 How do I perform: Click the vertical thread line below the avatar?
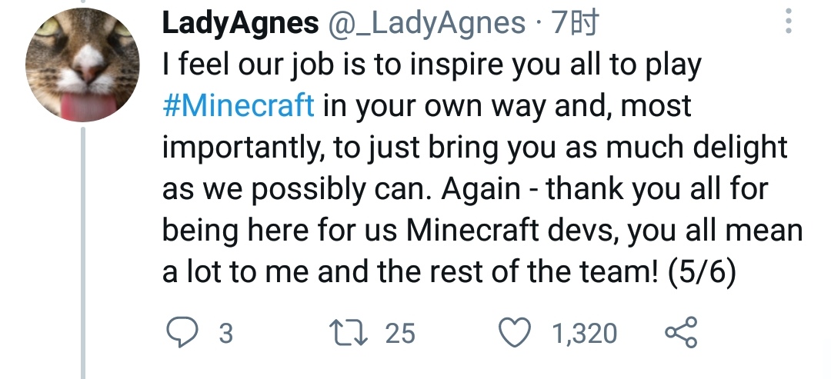(83, 254)
